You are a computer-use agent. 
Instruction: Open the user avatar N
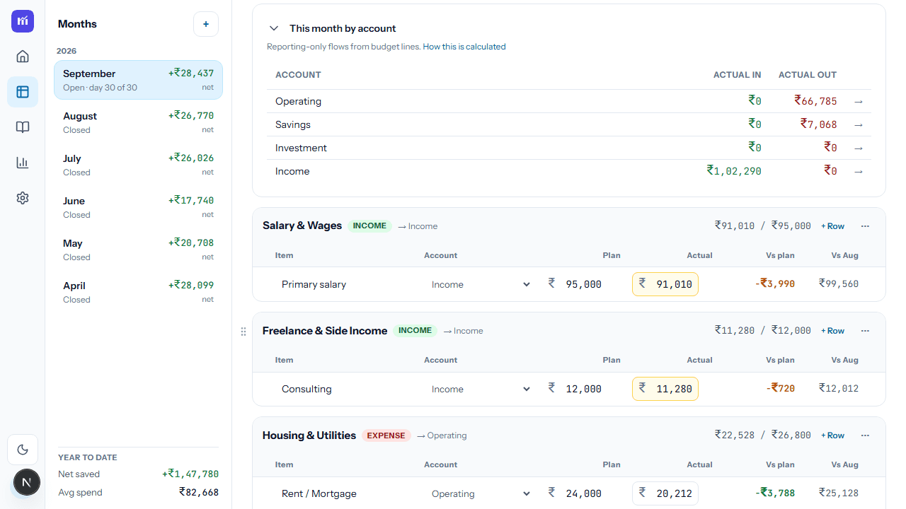click(x=27, y=483)
